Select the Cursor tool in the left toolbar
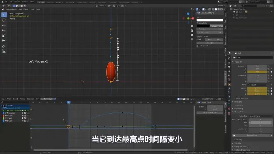This screenshot has width=274, height=154. point(4,20)
